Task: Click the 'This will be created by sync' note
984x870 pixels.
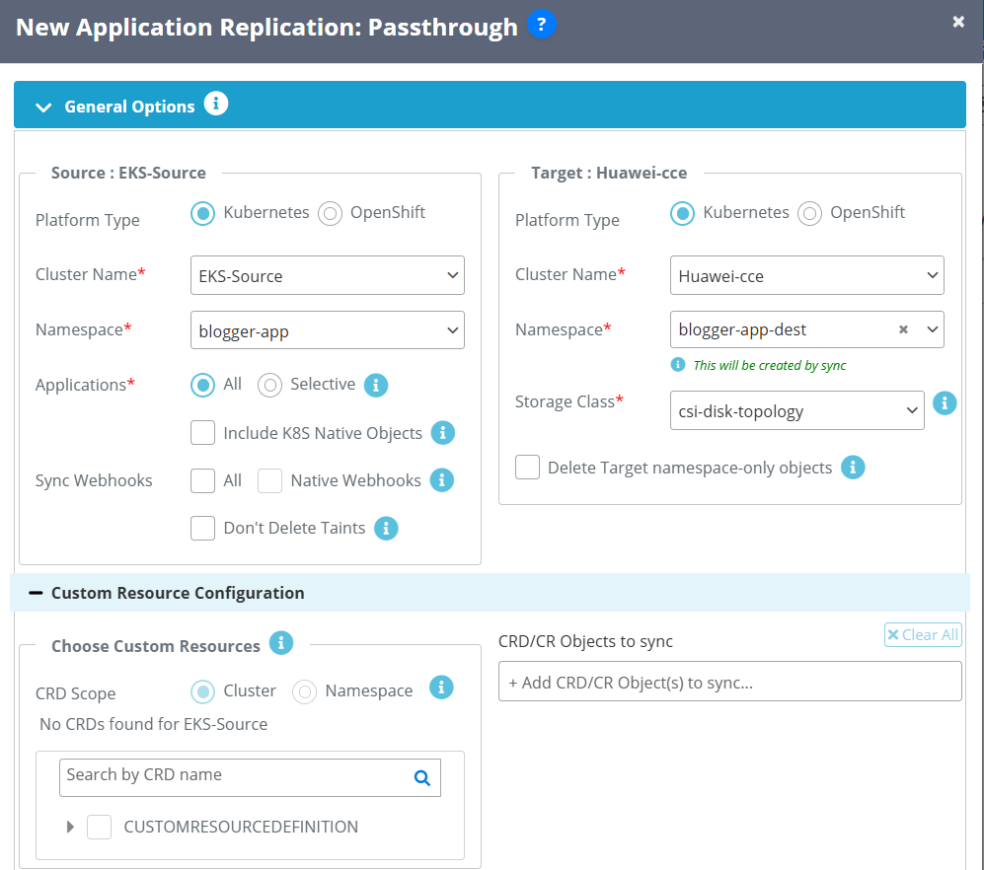Action: pyautogui.click(x=770, y=365)
